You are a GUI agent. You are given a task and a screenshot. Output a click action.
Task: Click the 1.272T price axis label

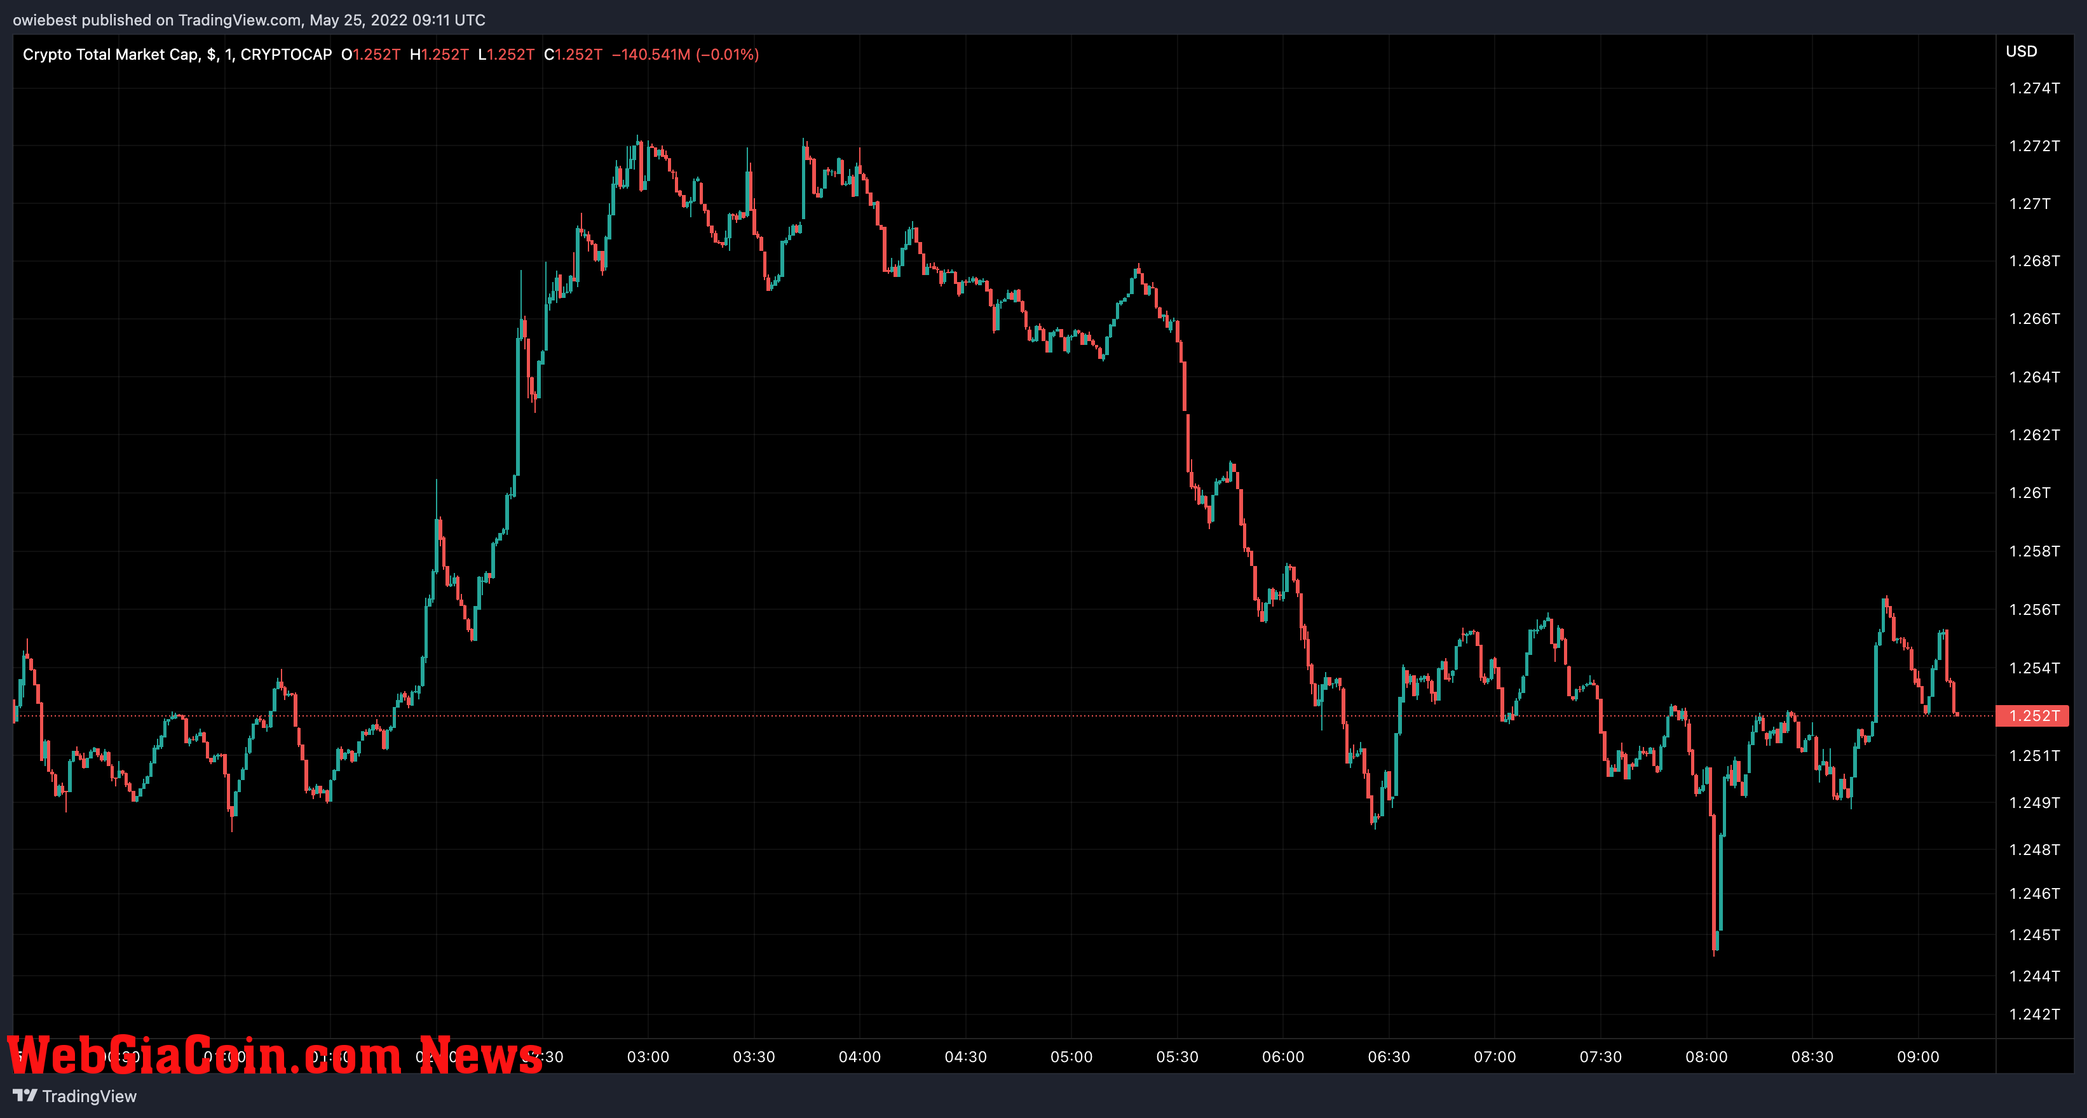[x=2034, y=145]
